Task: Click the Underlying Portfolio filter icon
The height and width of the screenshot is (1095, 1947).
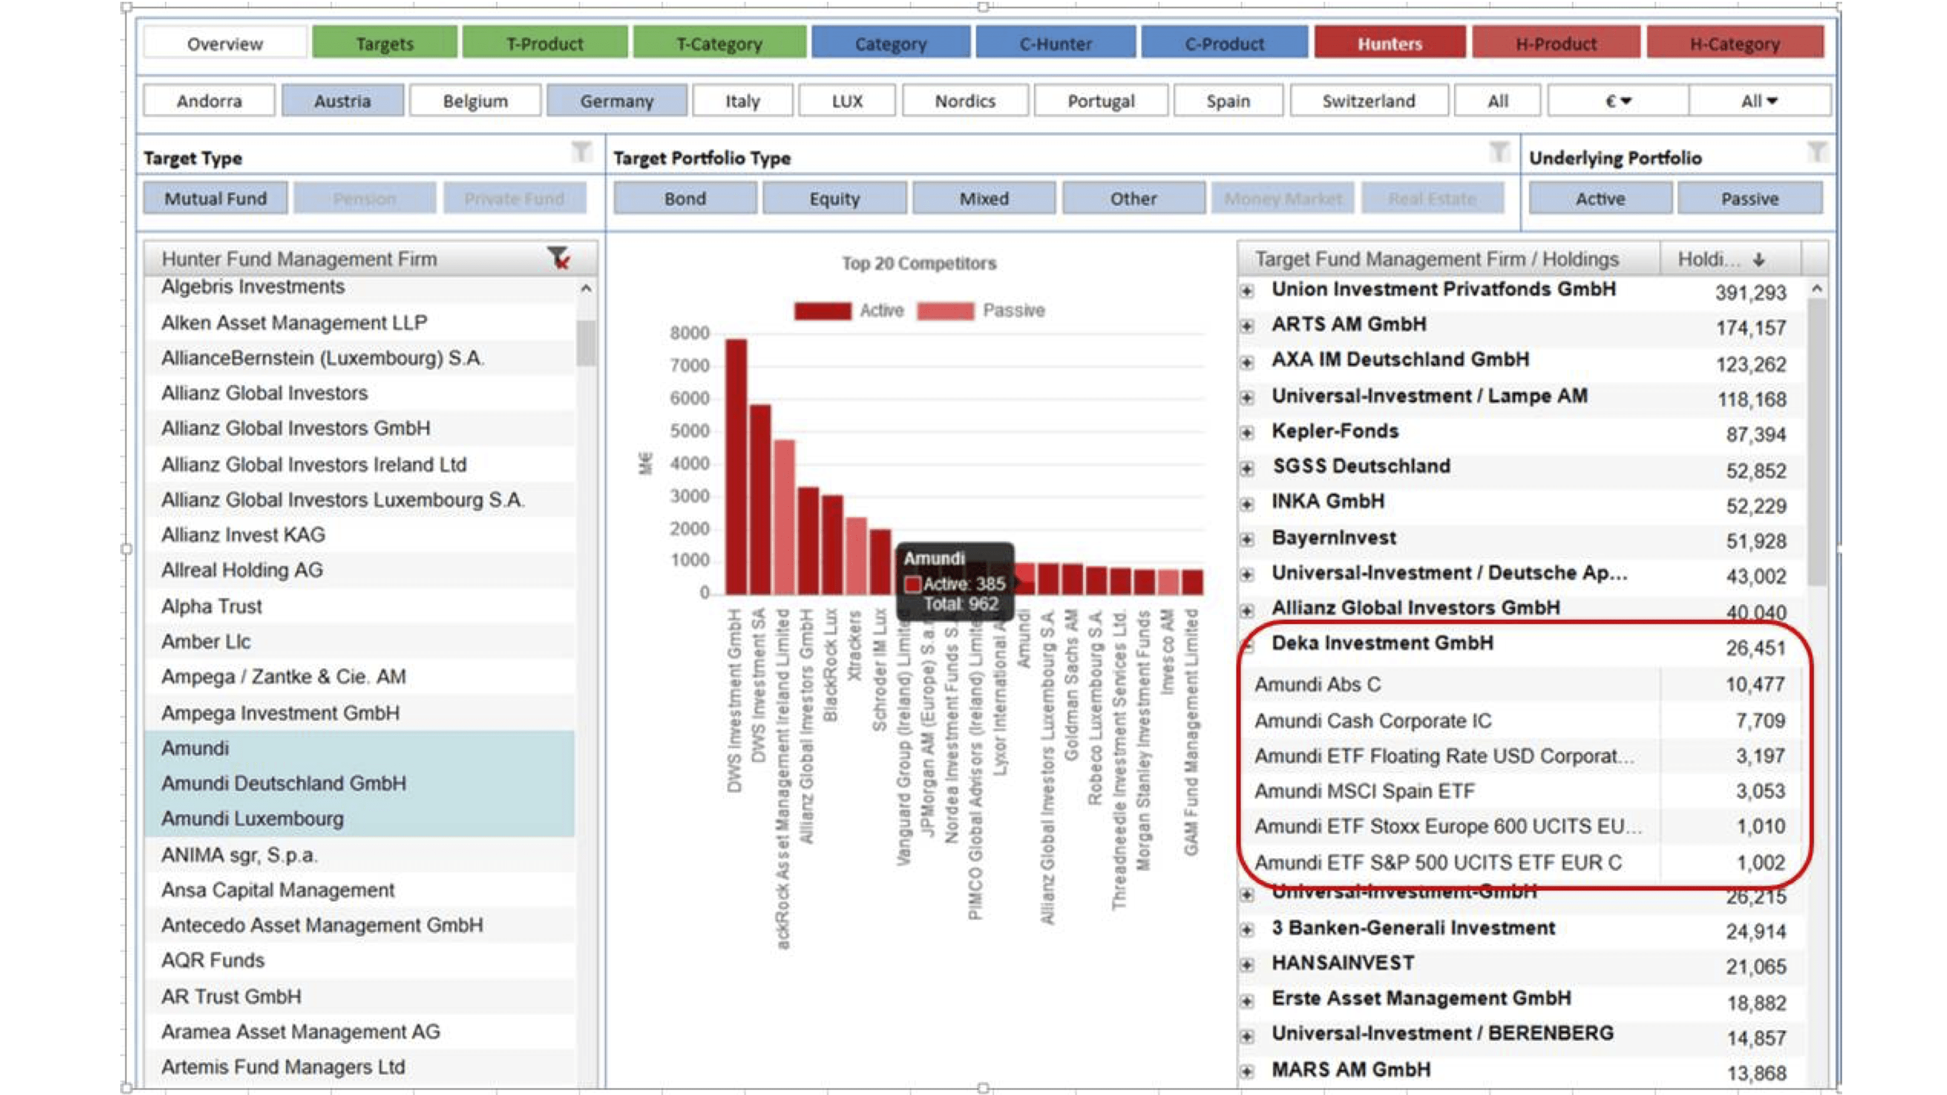Action: [x=1817, y=152]
